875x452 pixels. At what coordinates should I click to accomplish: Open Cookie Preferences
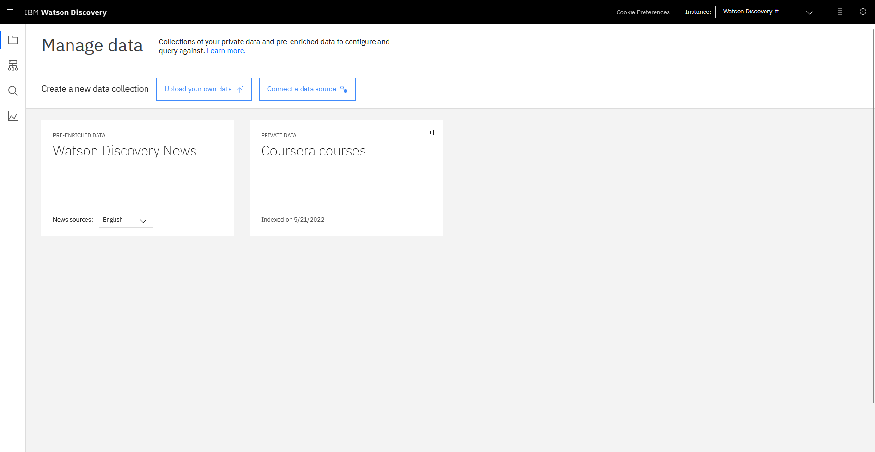point(643,12)
